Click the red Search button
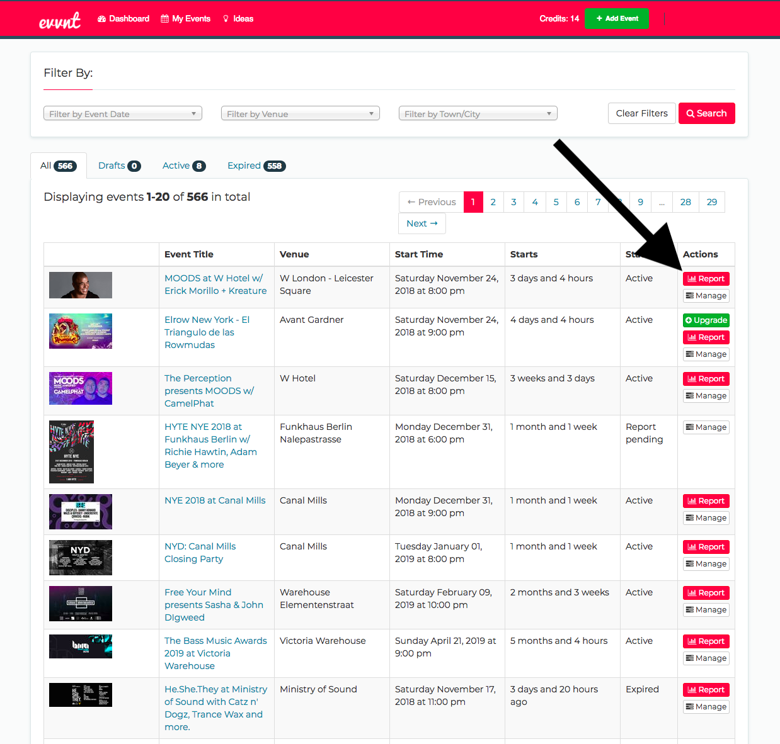780x744 pixels. click(707, 113)
